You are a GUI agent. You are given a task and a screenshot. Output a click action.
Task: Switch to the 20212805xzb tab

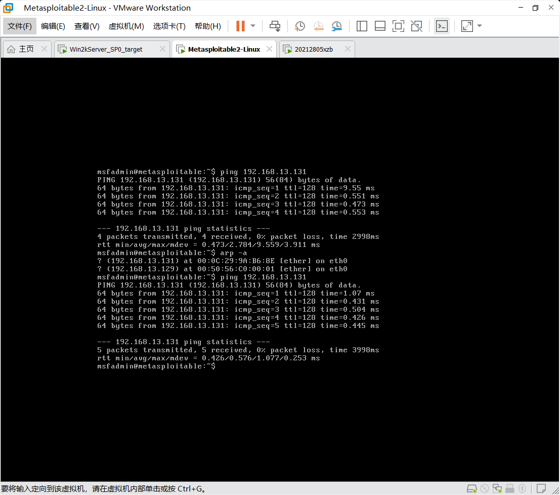click(314, 49)
